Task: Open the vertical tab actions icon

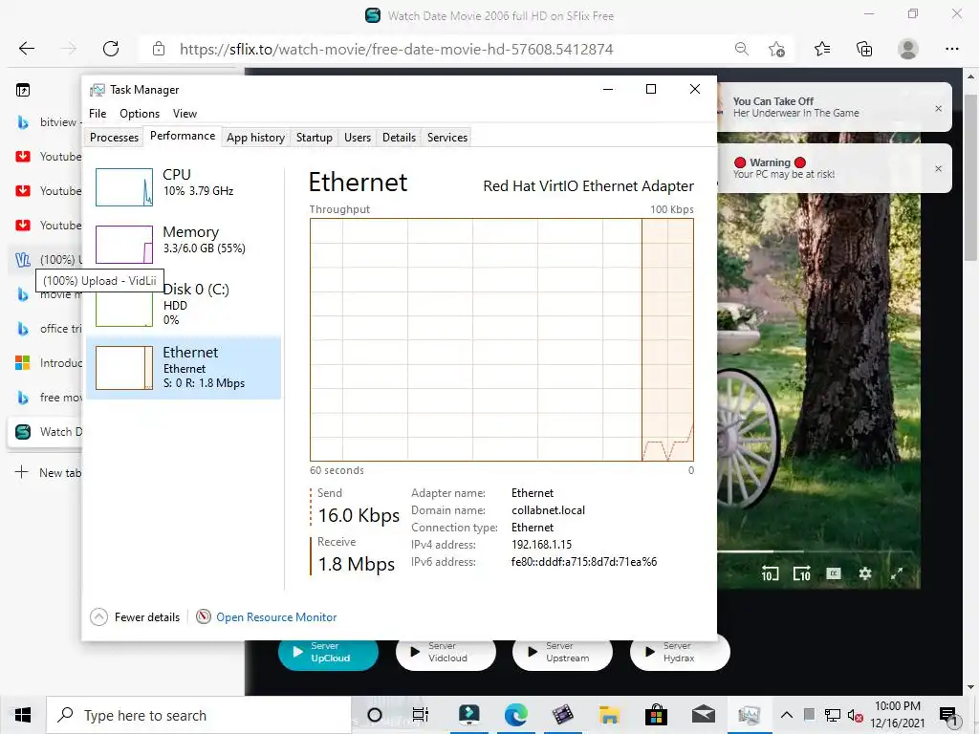Action: [23, 91]
